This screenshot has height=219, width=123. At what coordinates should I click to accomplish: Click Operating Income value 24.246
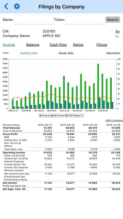116,152
